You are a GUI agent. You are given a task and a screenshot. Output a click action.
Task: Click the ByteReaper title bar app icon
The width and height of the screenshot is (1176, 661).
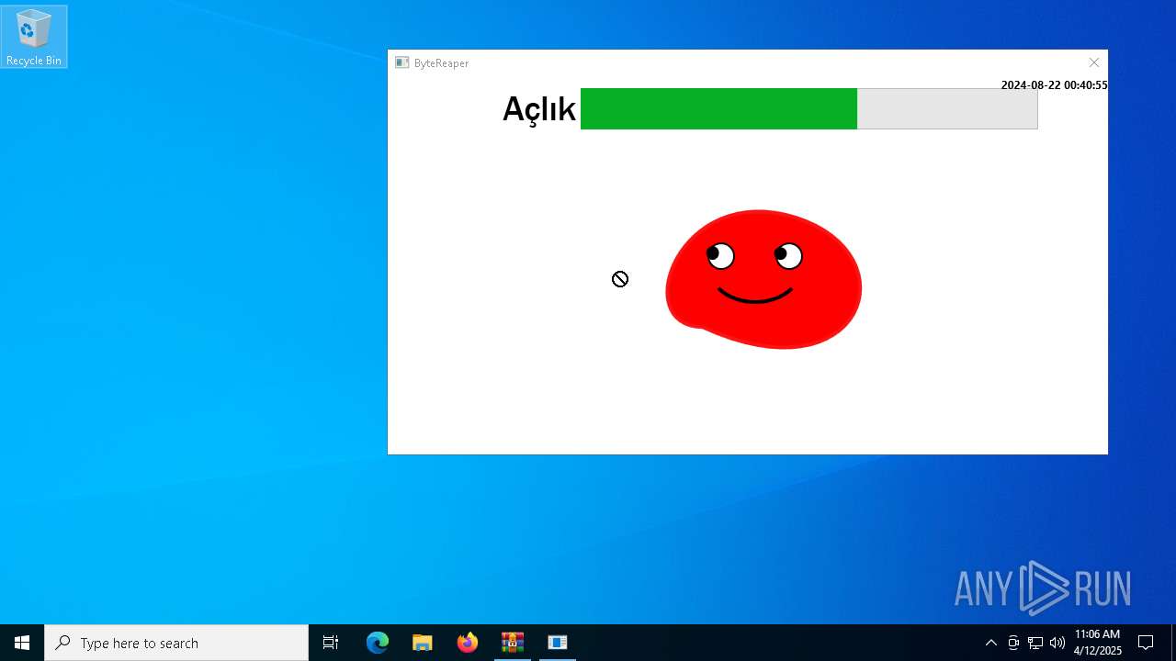(401, 62)
